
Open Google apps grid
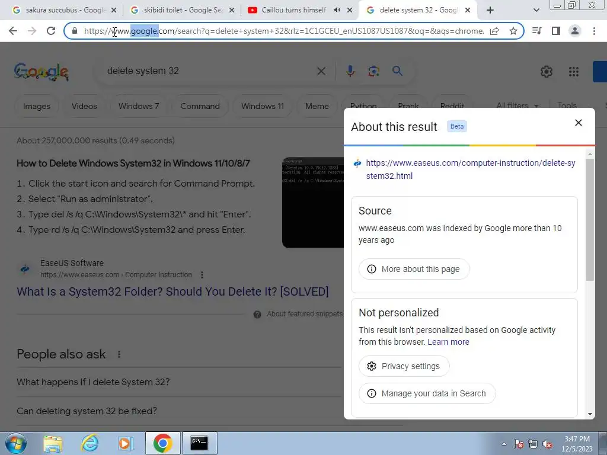573,72
